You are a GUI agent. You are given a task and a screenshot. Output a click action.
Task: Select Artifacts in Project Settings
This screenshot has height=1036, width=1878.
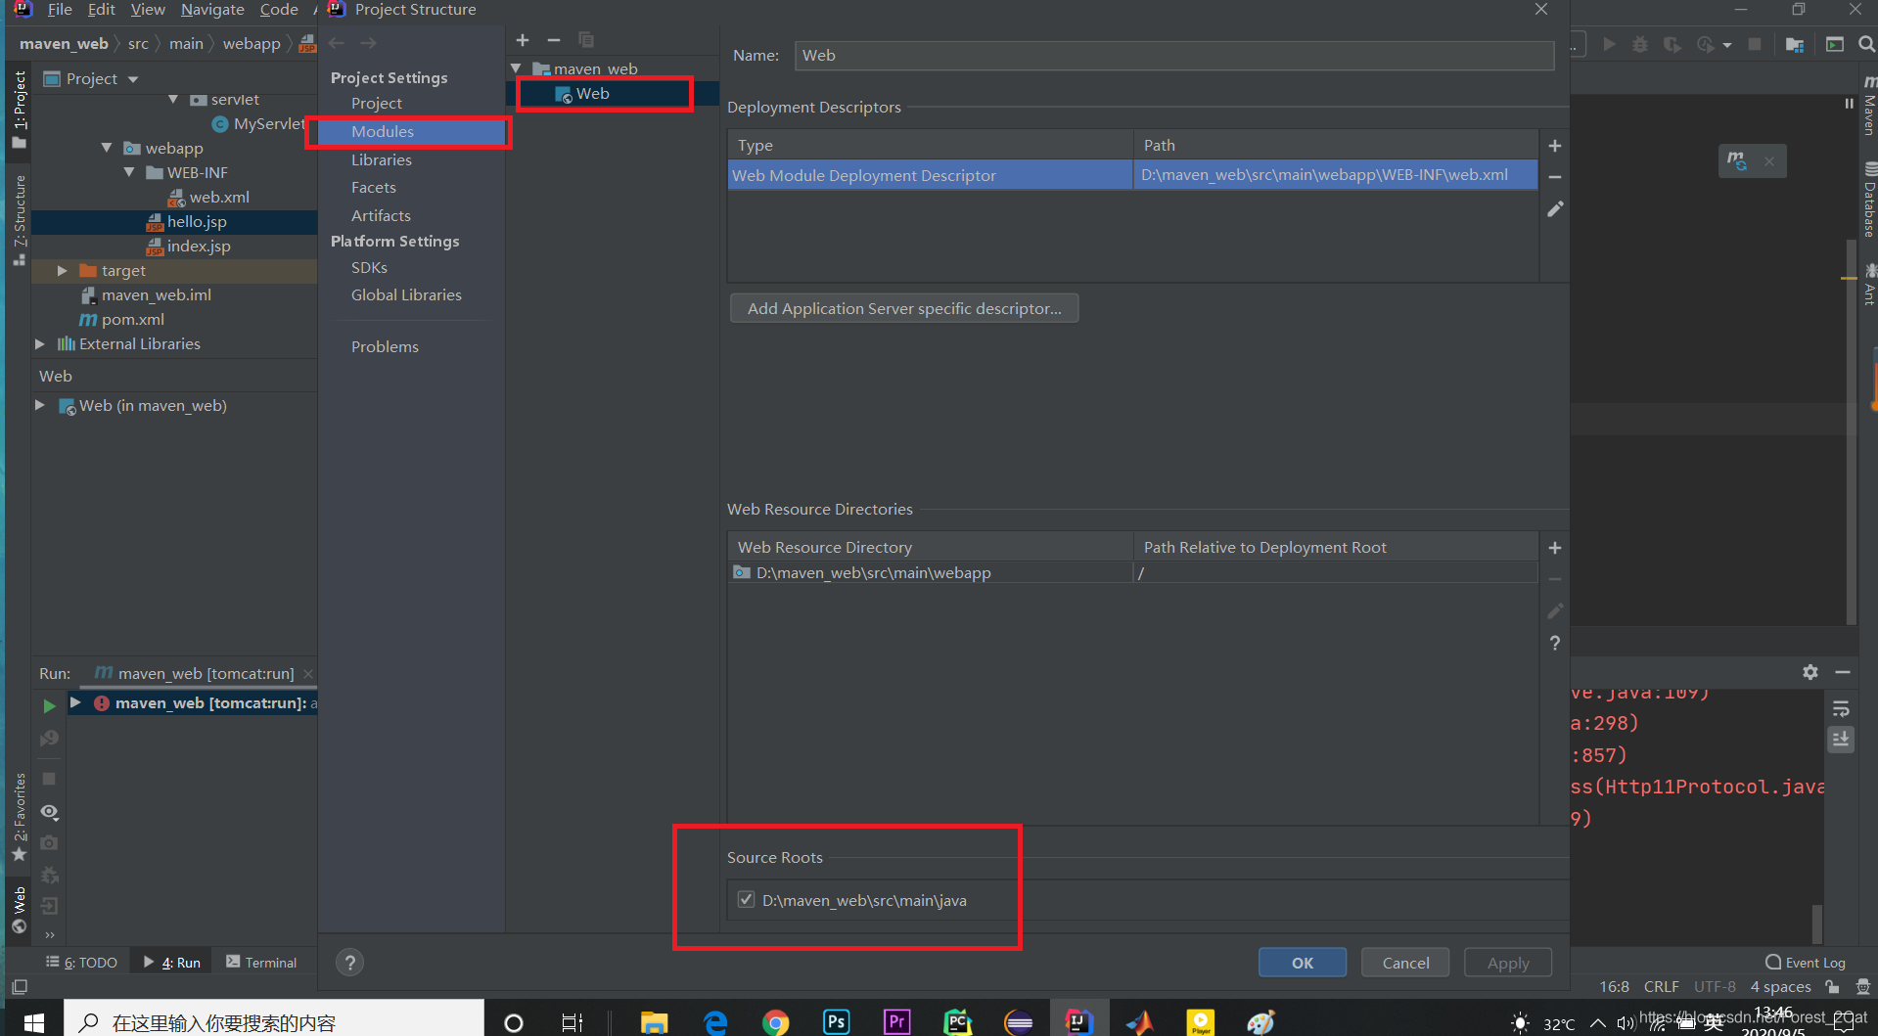pyautogui.click(x=381, y=215)
